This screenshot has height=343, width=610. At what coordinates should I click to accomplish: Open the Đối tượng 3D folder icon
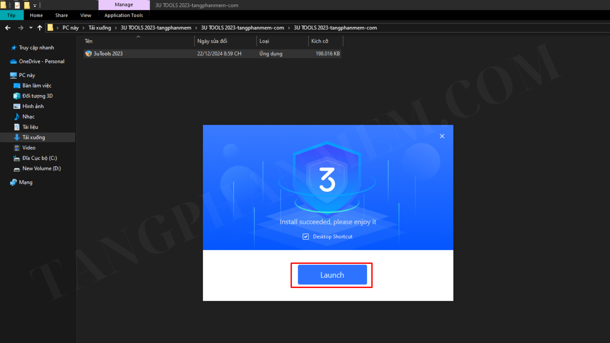(17, 96)
